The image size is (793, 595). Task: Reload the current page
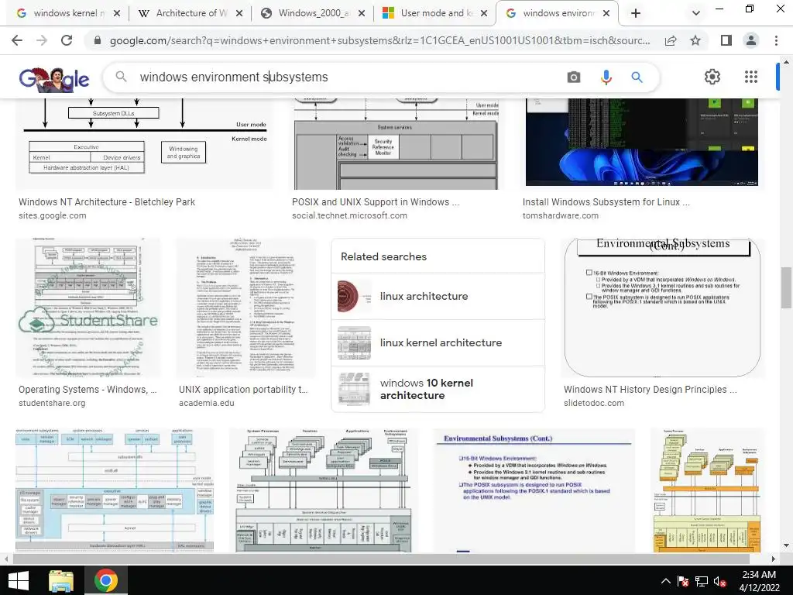[67, 40]
